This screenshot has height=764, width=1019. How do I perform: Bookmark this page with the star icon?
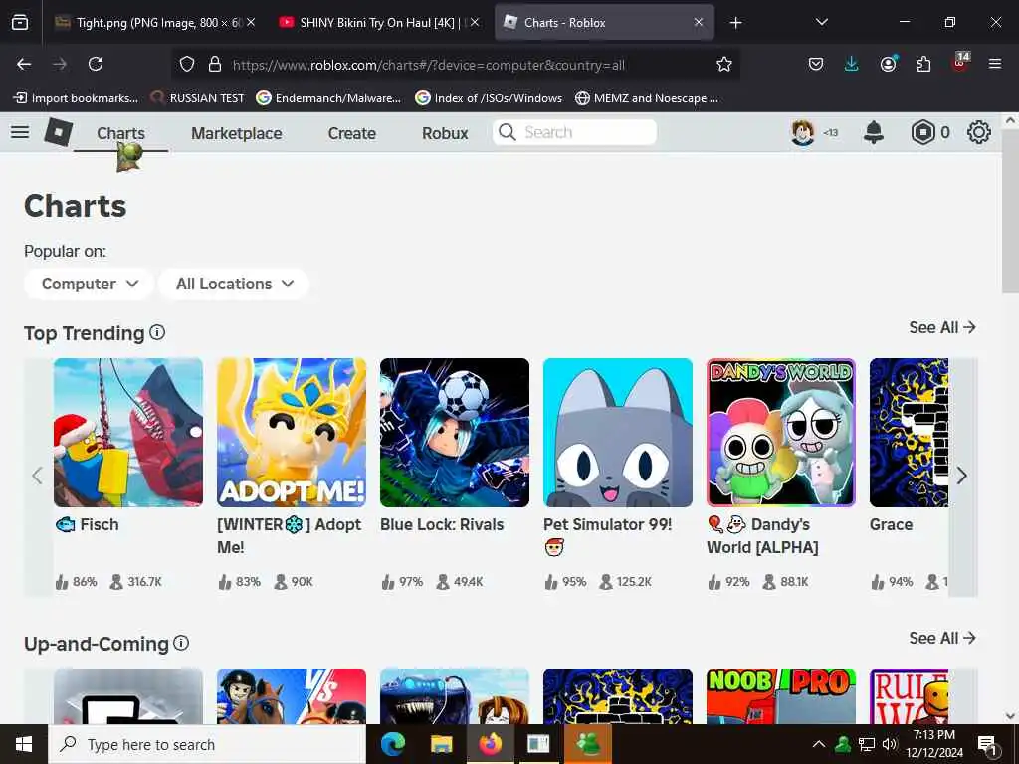click(x=724, y=64)
